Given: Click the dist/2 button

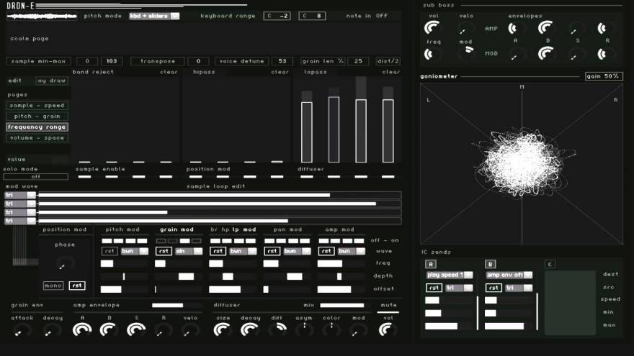Looking at the screenshot, I should [388, 61].
